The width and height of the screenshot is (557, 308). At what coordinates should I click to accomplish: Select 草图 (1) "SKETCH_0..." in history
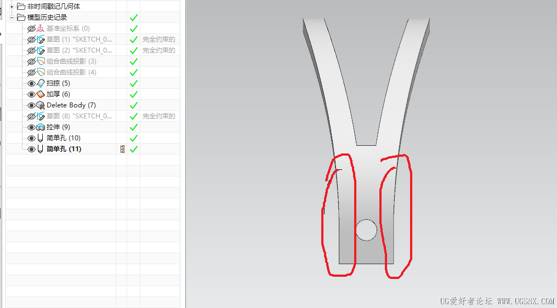pyautogui.click(x=79, y=39)
